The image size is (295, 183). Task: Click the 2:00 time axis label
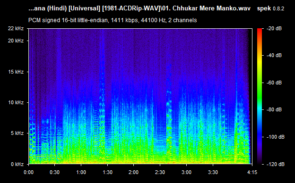pos(134,172)
